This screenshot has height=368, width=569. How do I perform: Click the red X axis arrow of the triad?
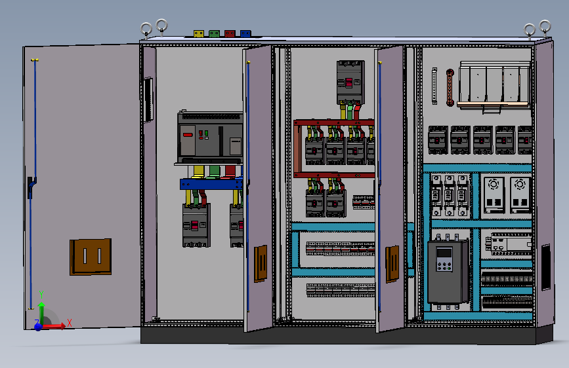pos(54,326)
